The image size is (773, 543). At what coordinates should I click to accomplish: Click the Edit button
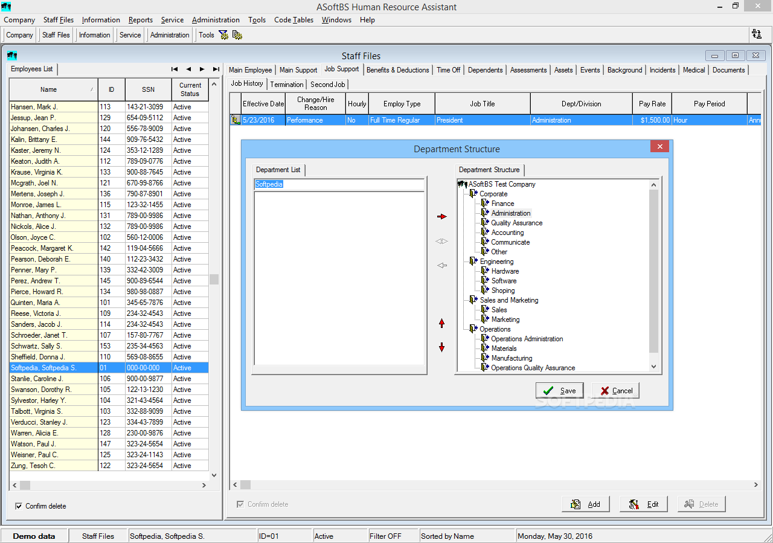[x=644, y=504]
